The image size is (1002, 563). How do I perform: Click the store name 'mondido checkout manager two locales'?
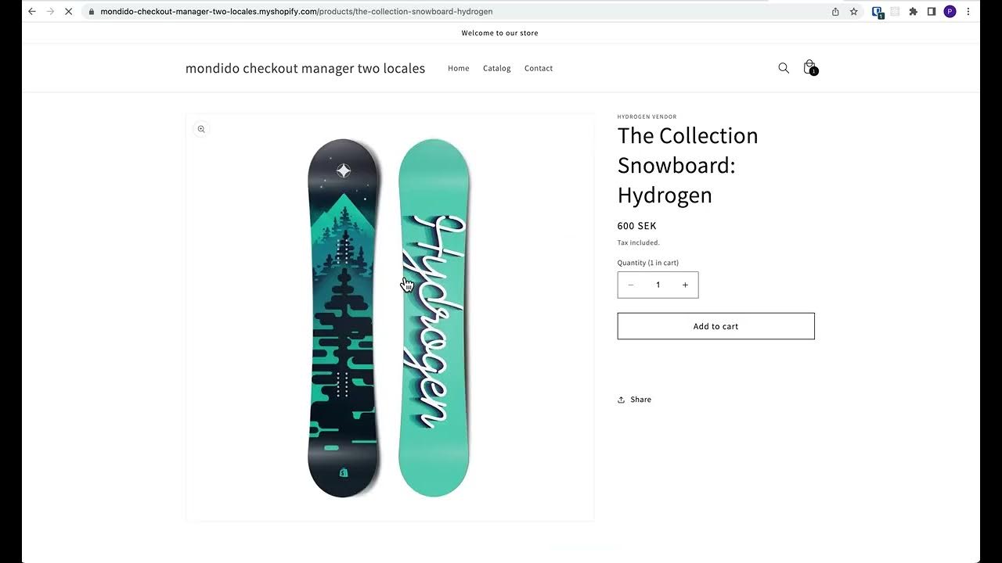305,69
